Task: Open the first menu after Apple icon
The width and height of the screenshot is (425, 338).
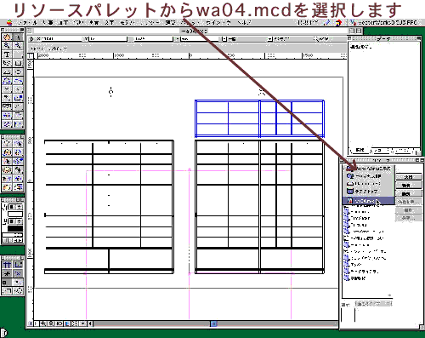Action: pos(28,23)
